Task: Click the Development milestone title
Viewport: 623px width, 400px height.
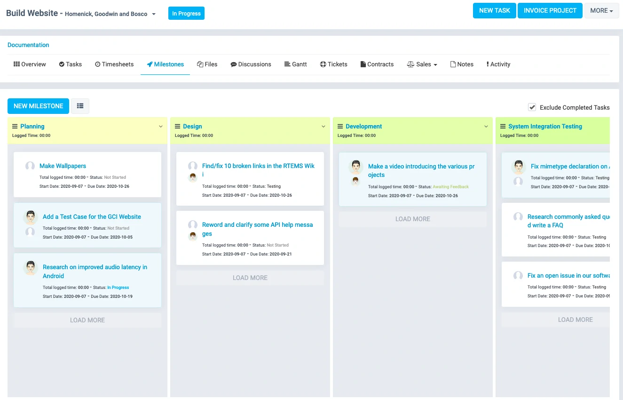Action: [x=364, y=126]
